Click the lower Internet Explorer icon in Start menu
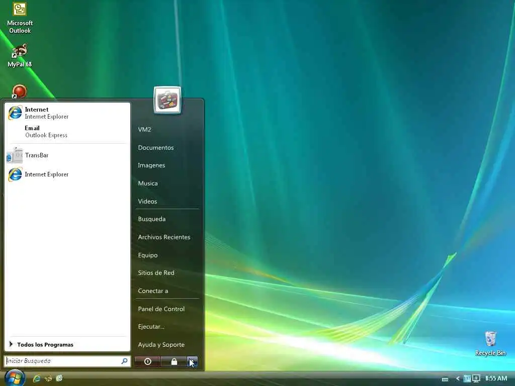The width and height of the screenshot is (515, 386). (x=15, y=174)
